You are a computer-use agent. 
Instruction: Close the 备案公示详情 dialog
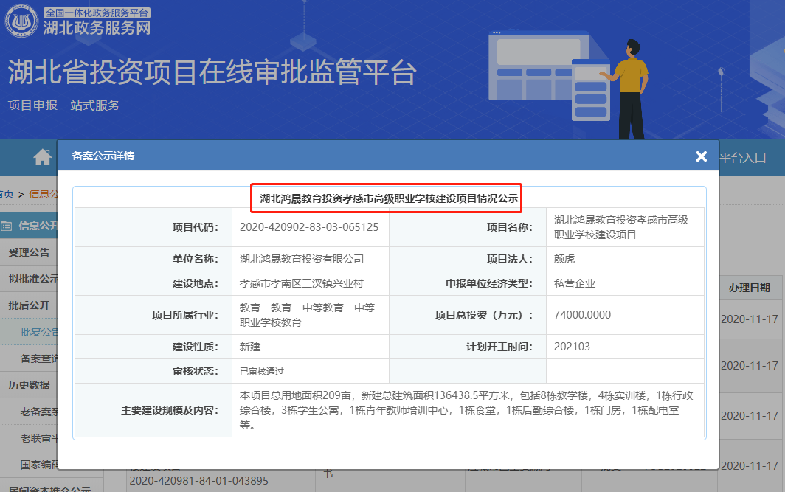[701, 156]
